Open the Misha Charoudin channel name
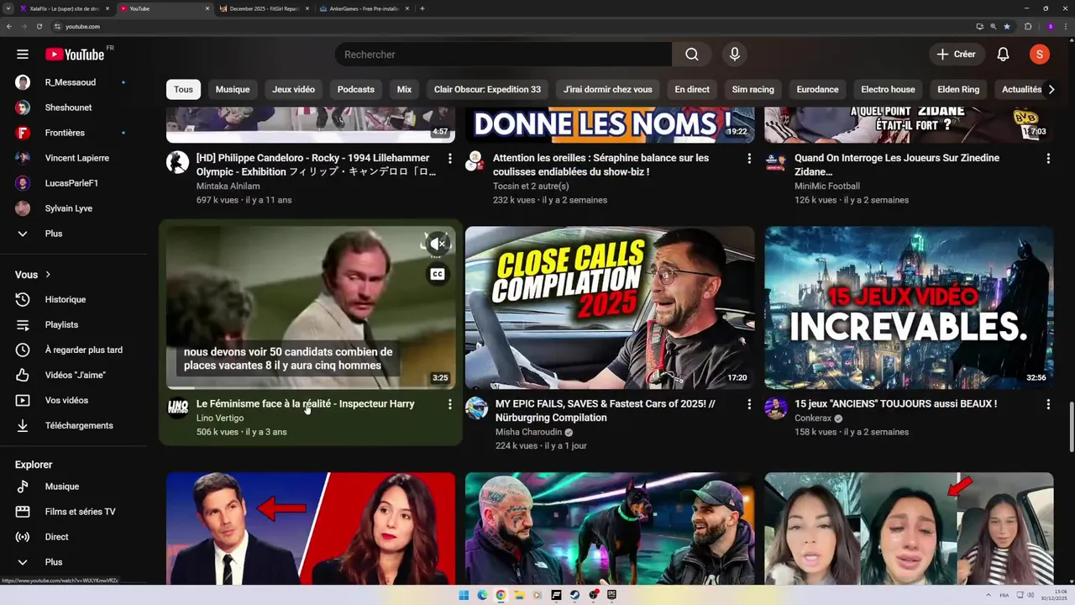Image resolution: width=1075 pixels, height=605 pixels. [x=529, y=432]
